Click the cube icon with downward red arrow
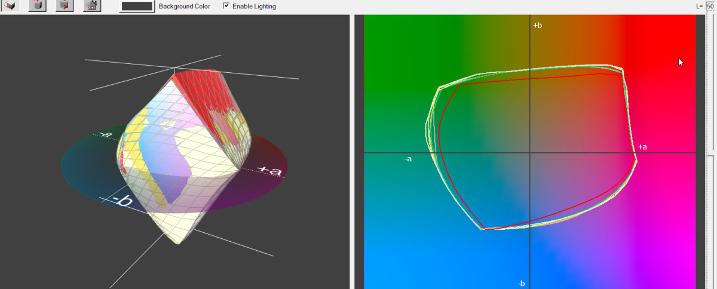This screenshot has height=289, width=717. (x=65, y=6)
